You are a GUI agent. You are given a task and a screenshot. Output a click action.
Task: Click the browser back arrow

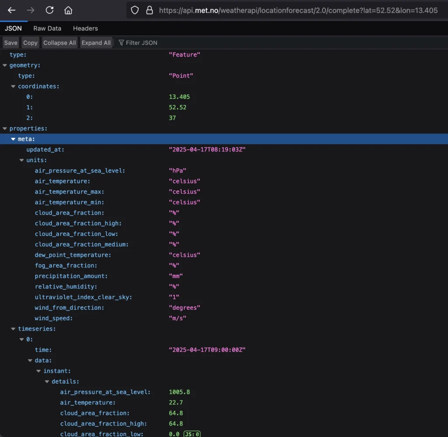12,10
